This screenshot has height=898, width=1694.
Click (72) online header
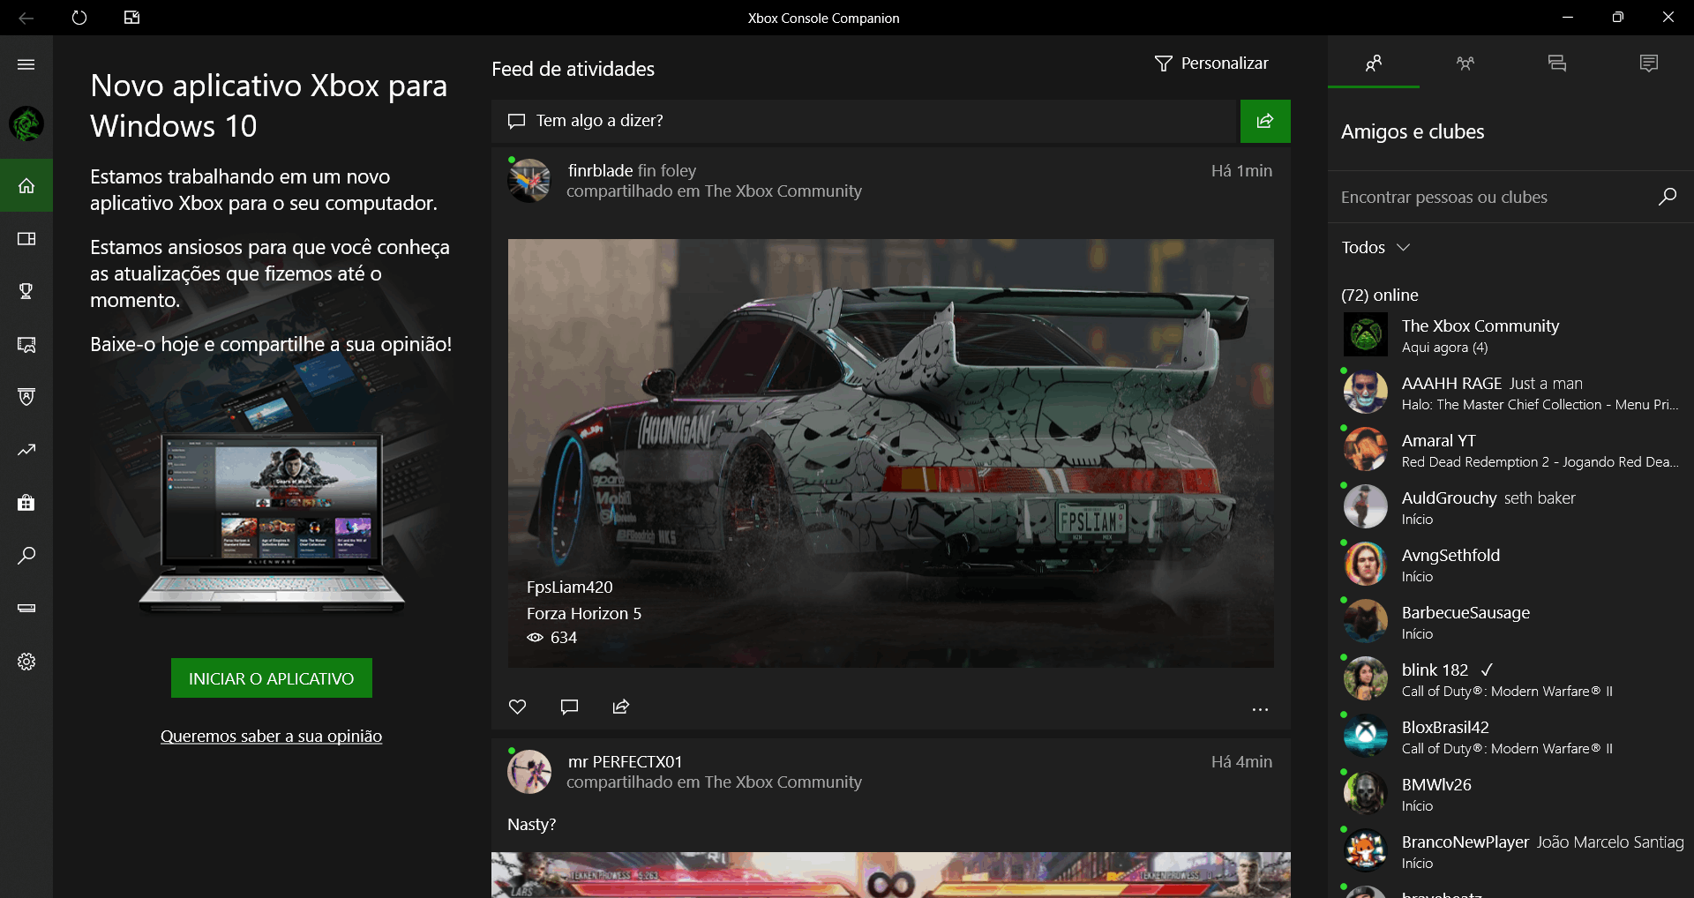[1380, 295]
